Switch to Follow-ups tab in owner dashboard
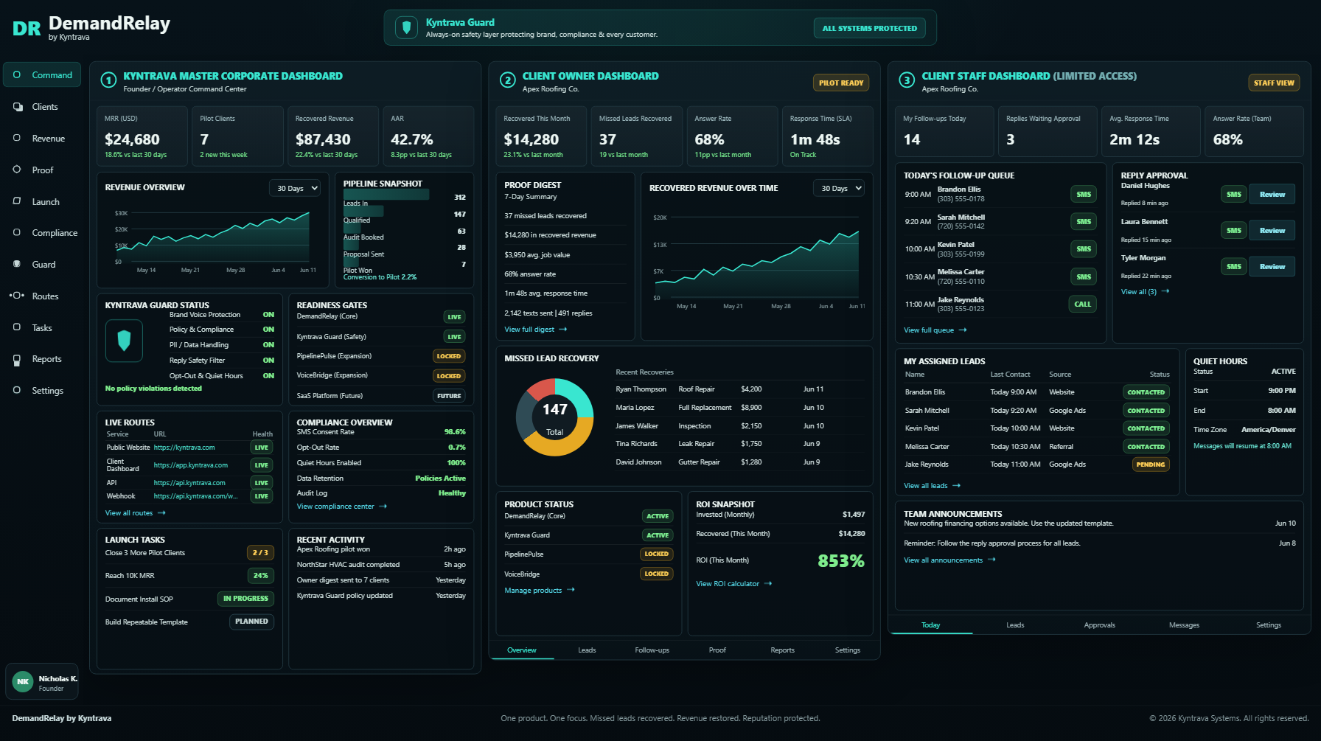 pyautogui.click(x=652, y=650)
